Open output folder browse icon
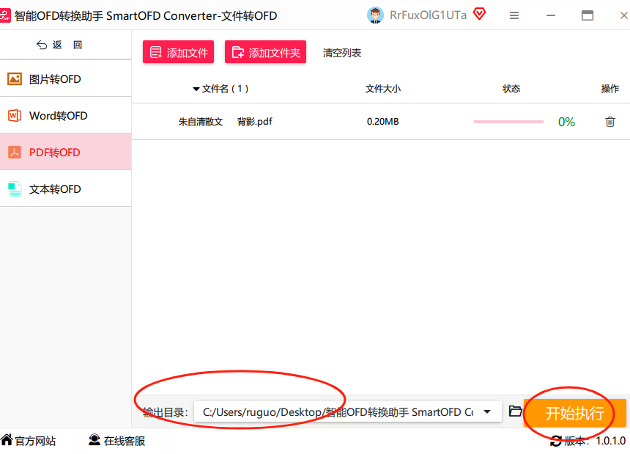630x454 pixels. [x=515, y=411]
